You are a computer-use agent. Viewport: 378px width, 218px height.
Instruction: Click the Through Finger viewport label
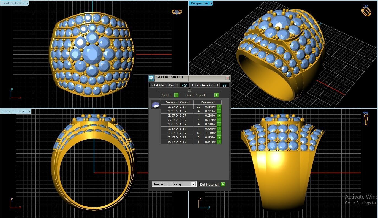[x=14, y=111]
